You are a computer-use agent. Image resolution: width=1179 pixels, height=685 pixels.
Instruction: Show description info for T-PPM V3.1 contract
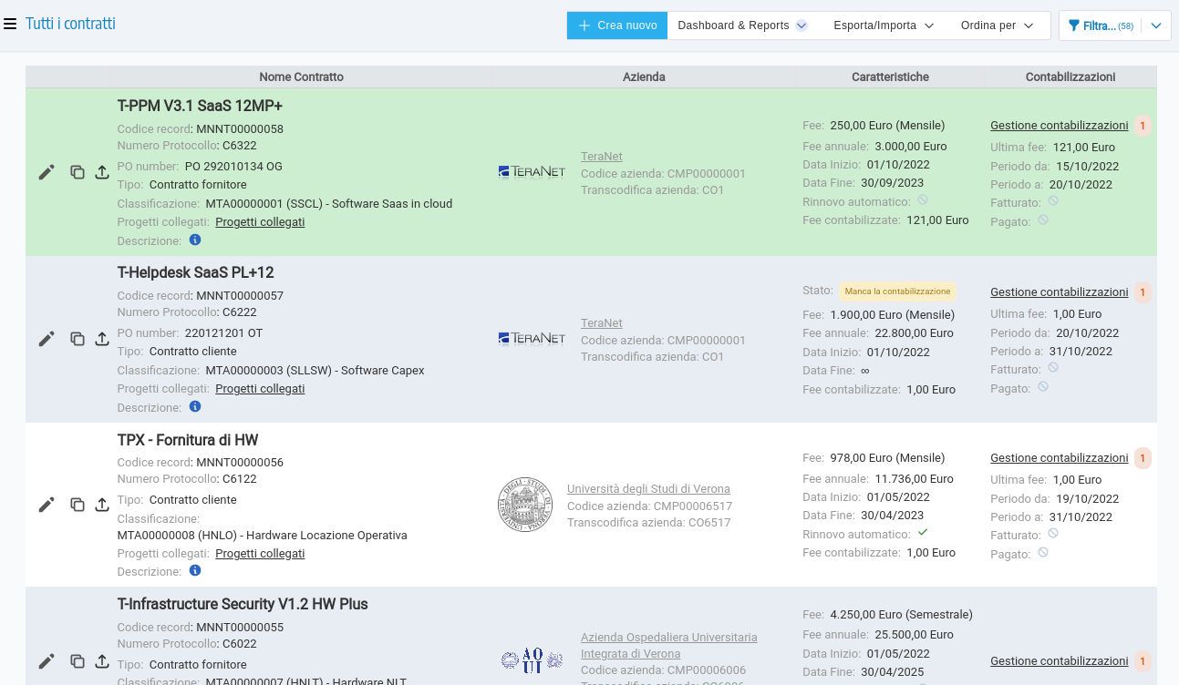(195, 240)
